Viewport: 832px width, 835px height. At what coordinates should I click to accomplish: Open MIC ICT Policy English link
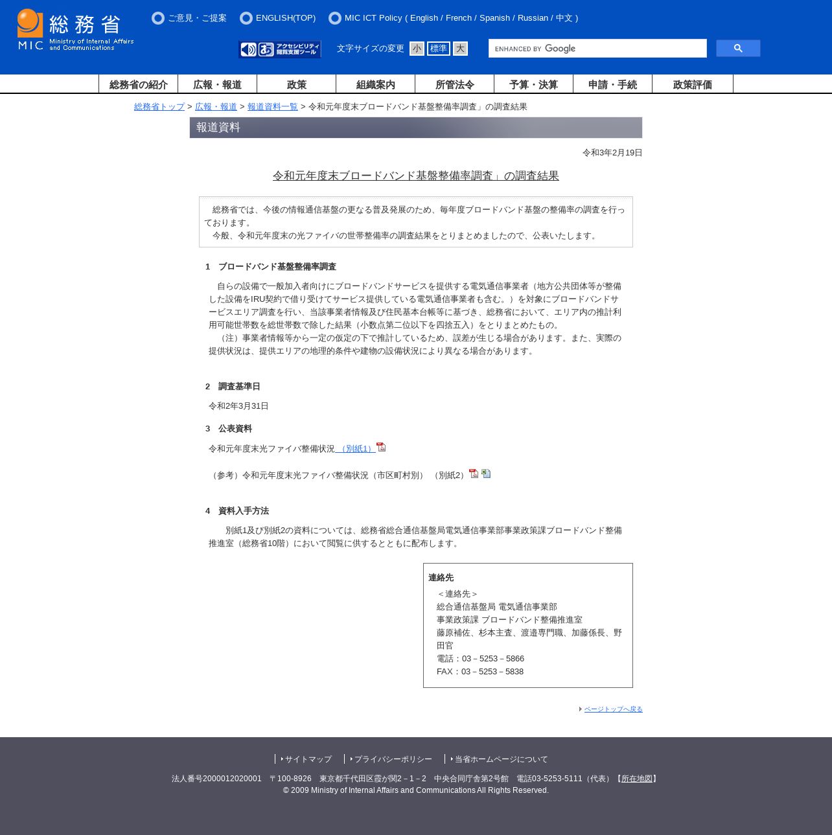[424, 18]
